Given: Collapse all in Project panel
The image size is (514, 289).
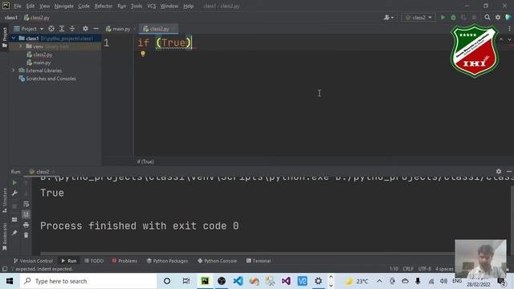Looking at the screenshot, I should pyautogui.click(x=72, y=29).
